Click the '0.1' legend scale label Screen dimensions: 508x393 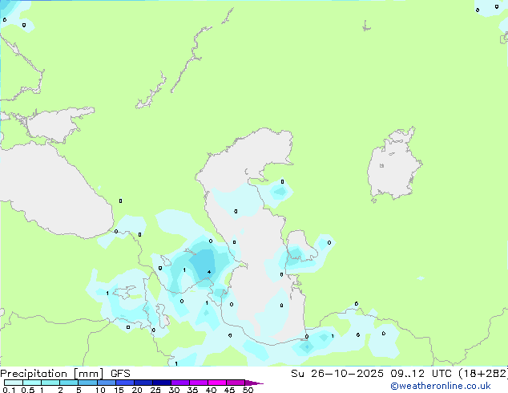[x=9, y=390]
